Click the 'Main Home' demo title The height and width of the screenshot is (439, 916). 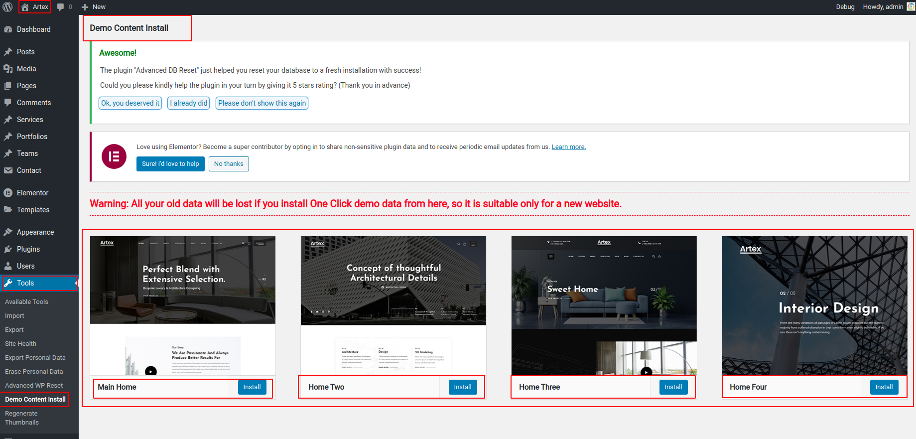(x=117, y=387)
